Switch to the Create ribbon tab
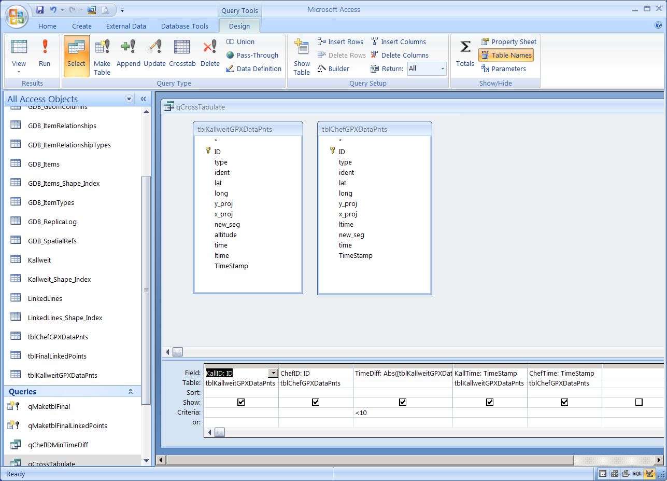Viewport: 667px width, 481px height. point(82,26)
